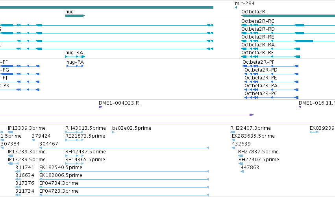335x197 pixels.
Task: Click the 304467 feature label
Action: [49, 144]
